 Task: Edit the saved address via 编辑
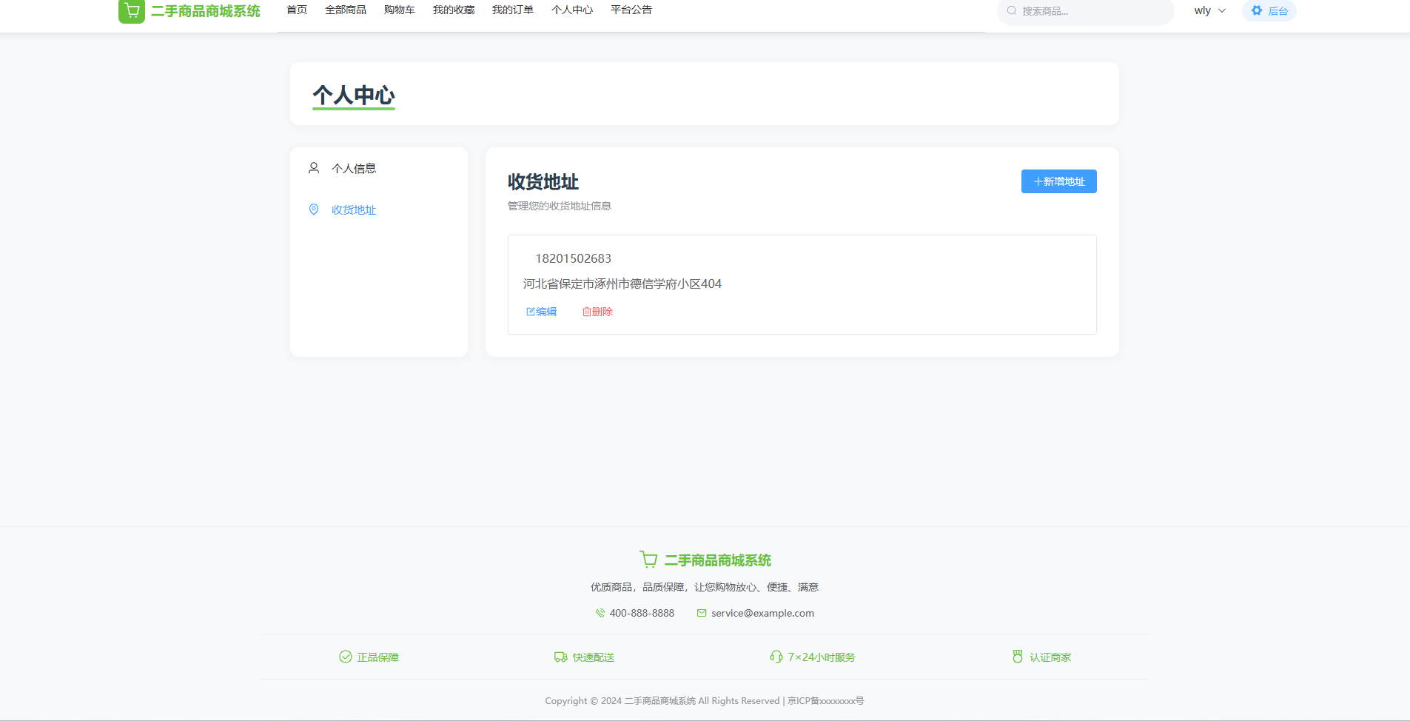point(542,312)
